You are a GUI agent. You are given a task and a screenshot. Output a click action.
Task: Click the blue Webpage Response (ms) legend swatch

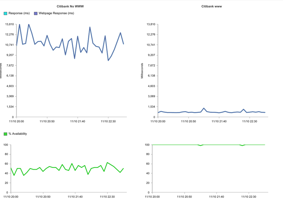[36, 13]
